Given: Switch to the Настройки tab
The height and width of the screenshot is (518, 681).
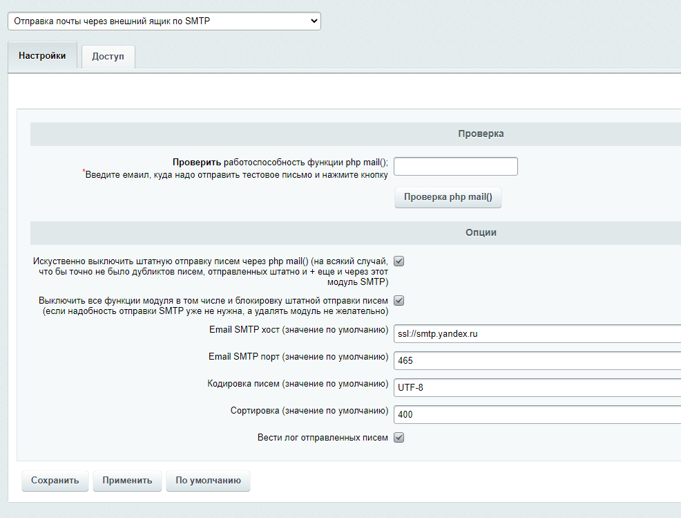Looking at the screenshot, I should coord(42,56).
